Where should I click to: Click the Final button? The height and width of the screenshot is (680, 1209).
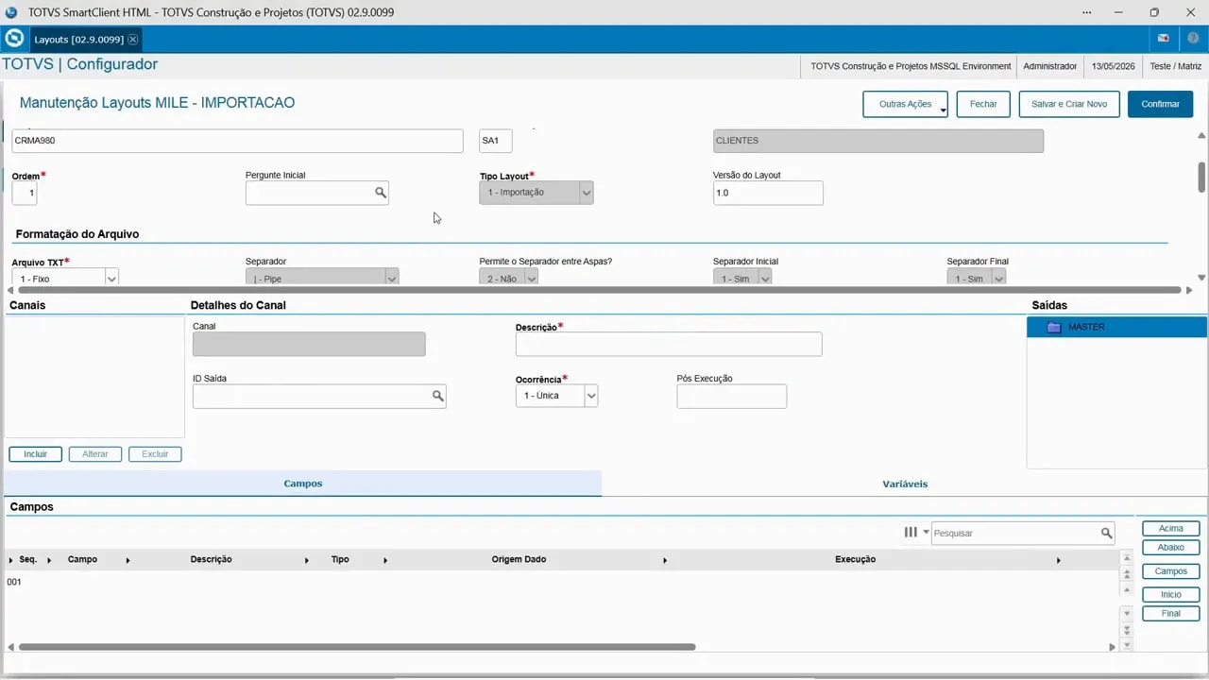(x=1171, y=614)
